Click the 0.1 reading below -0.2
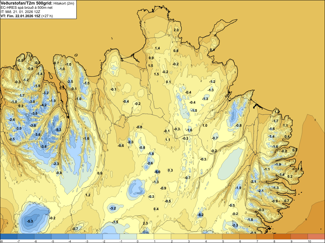The image size is (325, 243). click(168, 82)
